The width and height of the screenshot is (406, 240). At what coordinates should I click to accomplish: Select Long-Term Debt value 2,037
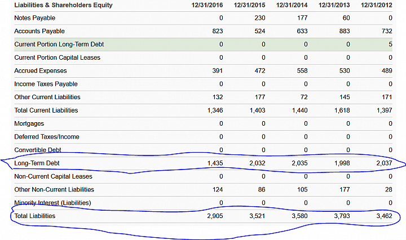pyautogui.click(x=384, y=163)
